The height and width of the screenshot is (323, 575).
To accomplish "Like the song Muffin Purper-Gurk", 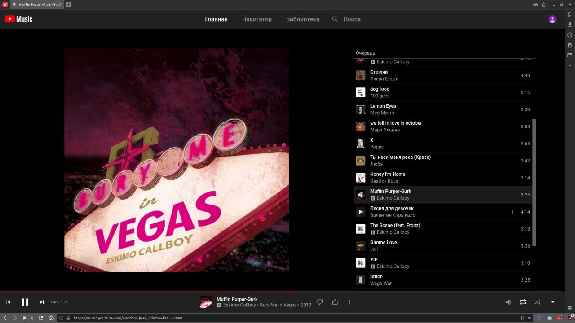I will 335,302.
